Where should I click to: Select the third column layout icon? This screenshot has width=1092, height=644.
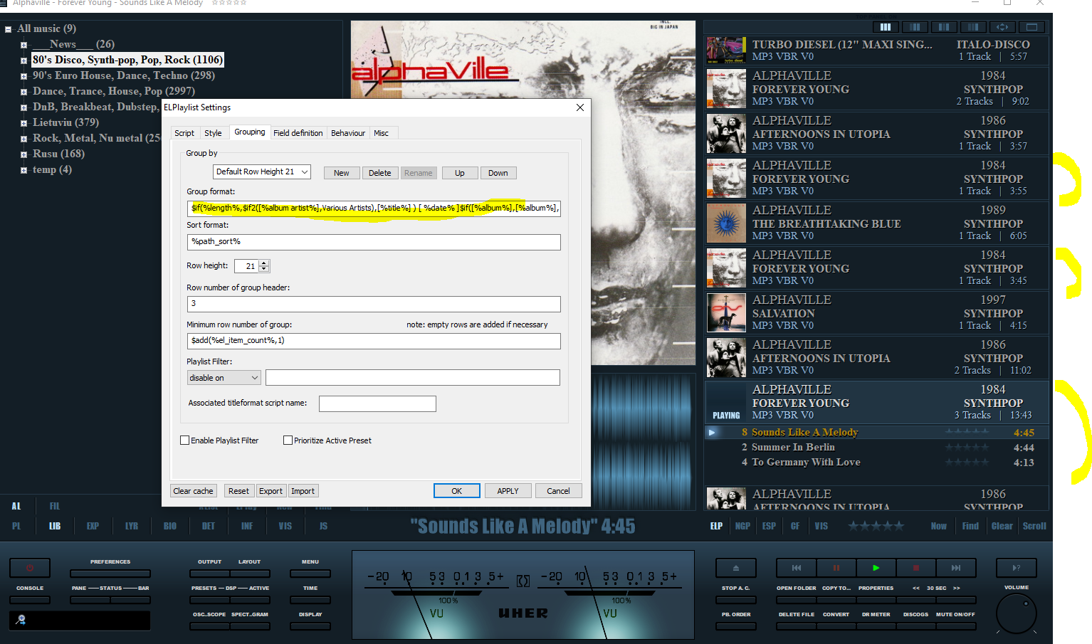[x=944, y=27]
